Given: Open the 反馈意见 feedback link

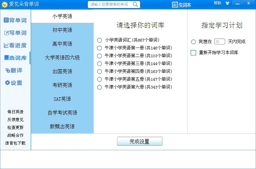Looking at the screenshot, I should pos(15,120).
